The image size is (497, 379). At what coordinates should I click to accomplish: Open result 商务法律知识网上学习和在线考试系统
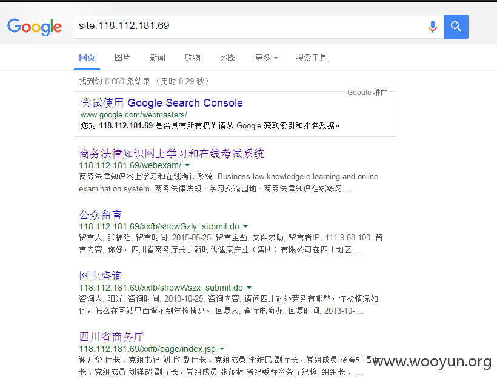pos(172,154)
